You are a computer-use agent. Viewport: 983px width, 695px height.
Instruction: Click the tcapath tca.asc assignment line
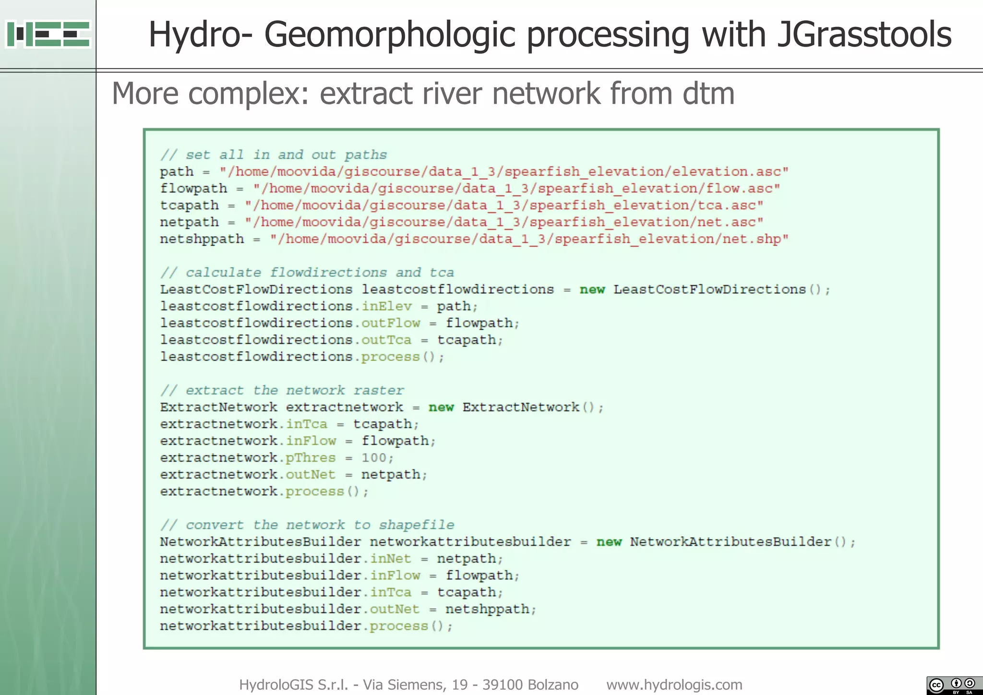click(x=462, y=205)
